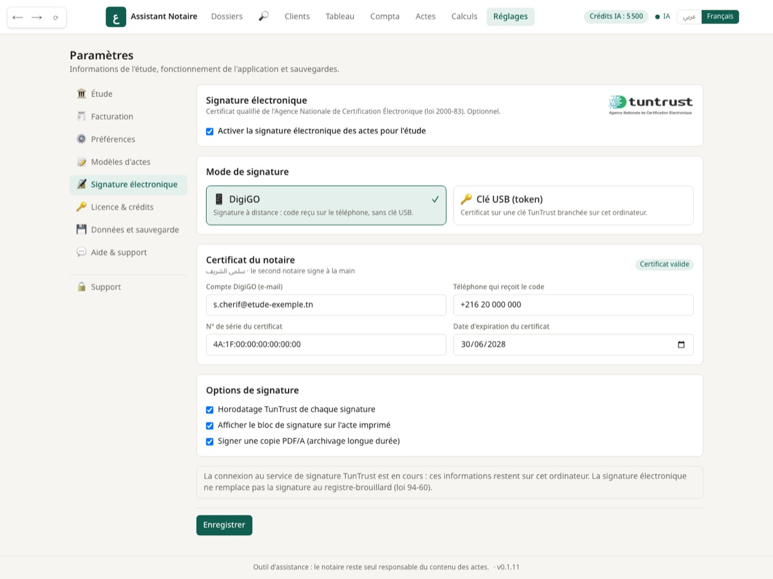
Task: Open the calendar picker in expiration date field
Action: pyautogui.click(x=682, y=344)
